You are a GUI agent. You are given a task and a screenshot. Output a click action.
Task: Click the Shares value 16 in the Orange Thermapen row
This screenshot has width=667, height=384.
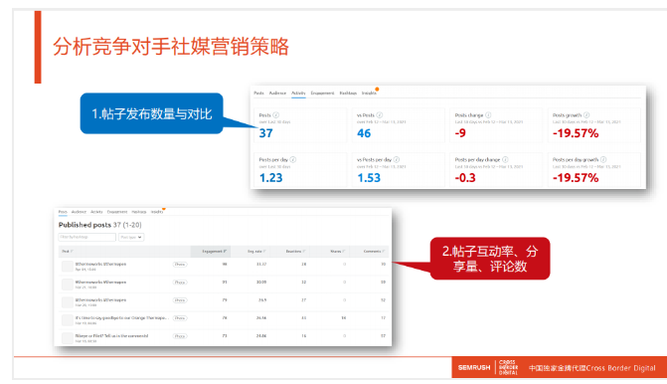344,318
